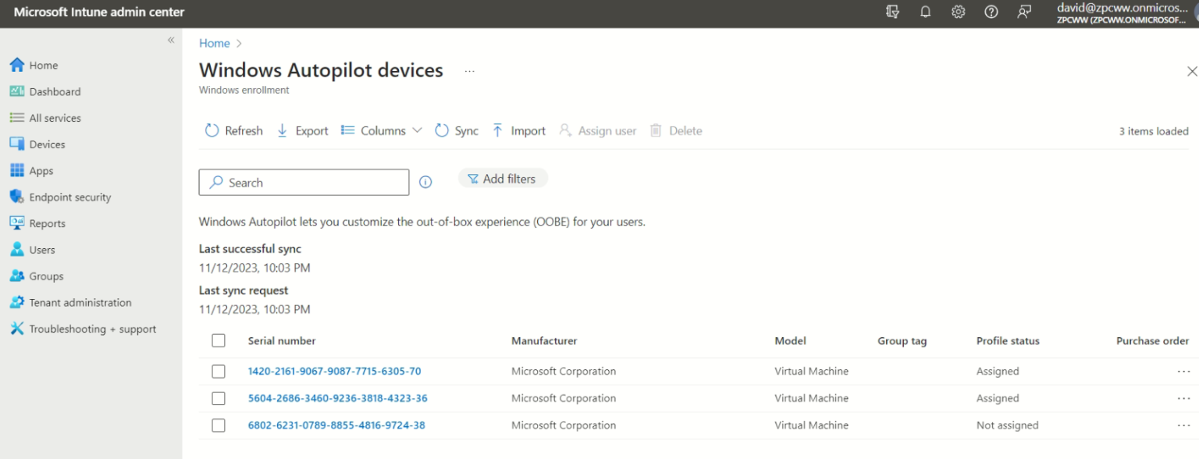Image resolution: width=1199 pixels, height=459 pixels.
Task: Click the Export icon to download devices
Action: click(x=282, y=130)
